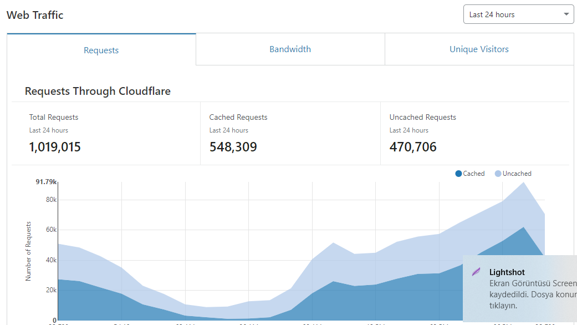
Task: Click the Total Requests label
Action: pyautogui.click(x=54, y=117)
